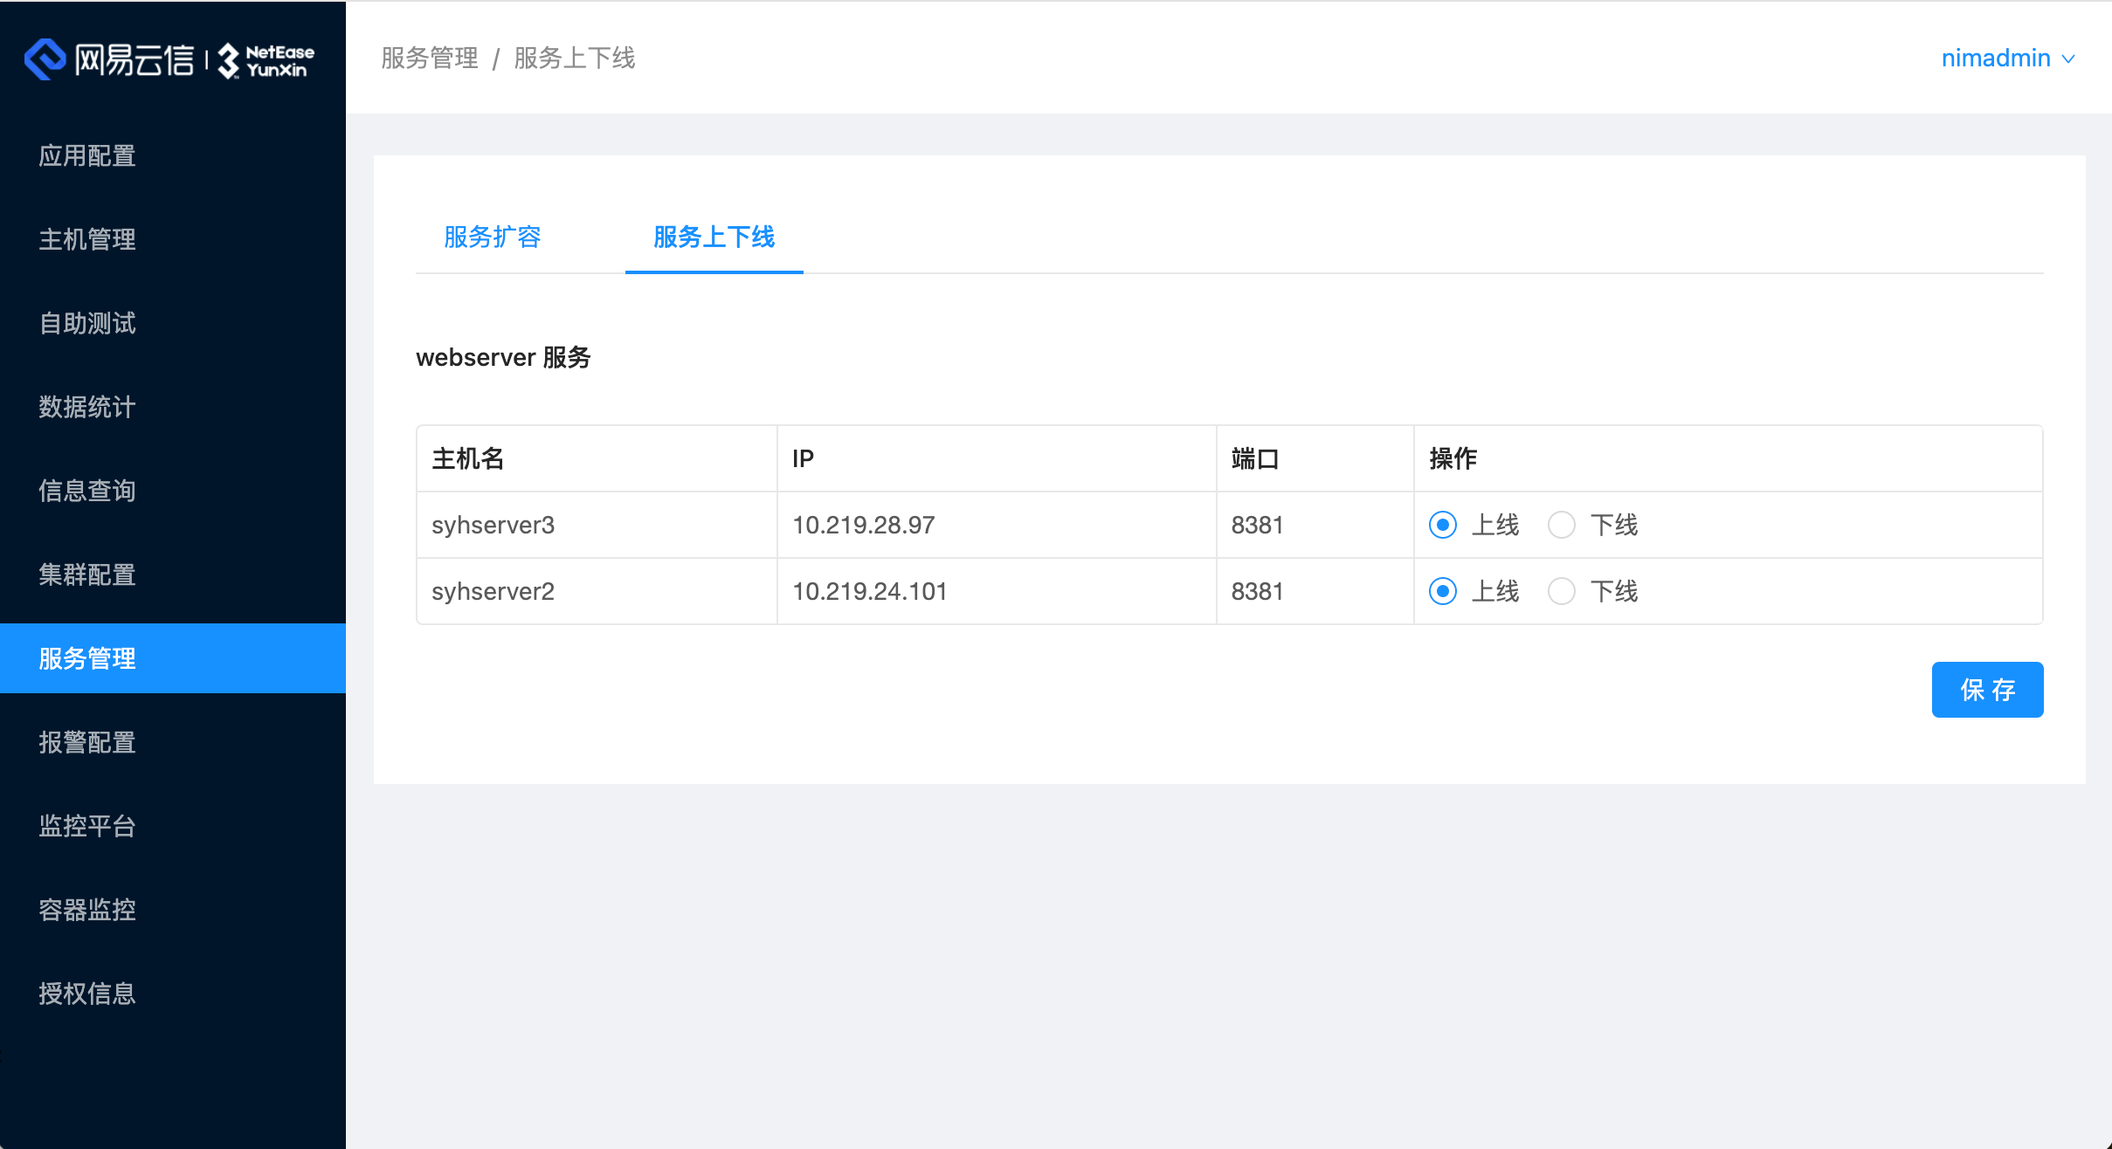Switch to the 服务上下线 tab
The image size is (2112, 1149).
[713, 237]
